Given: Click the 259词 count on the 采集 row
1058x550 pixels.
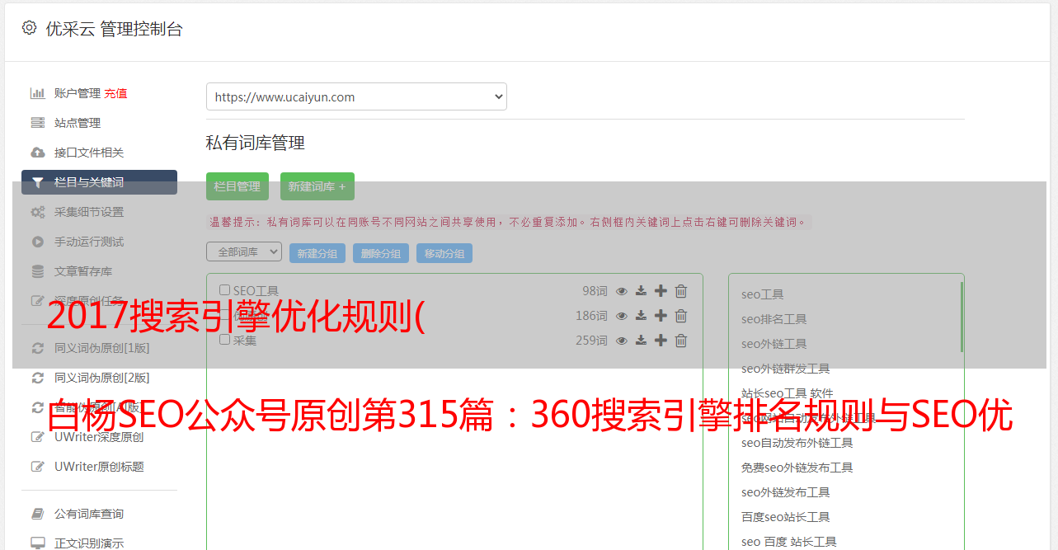Looking at the screenshot, I should [x=591, y=341].
